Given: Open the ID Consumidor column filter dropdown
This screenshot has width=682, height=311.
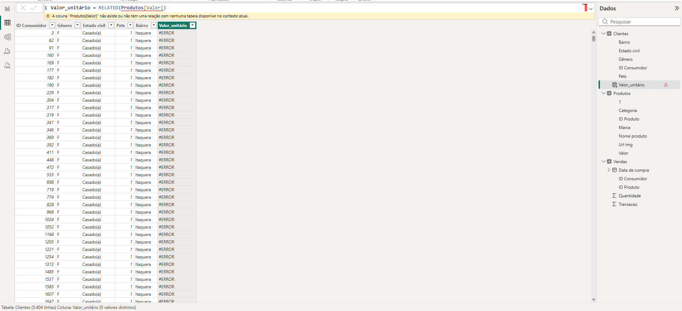Looking at the screenshot, I should pos(52,25).
